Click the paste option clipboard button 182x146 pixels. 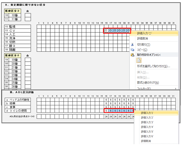coord(139,60)
